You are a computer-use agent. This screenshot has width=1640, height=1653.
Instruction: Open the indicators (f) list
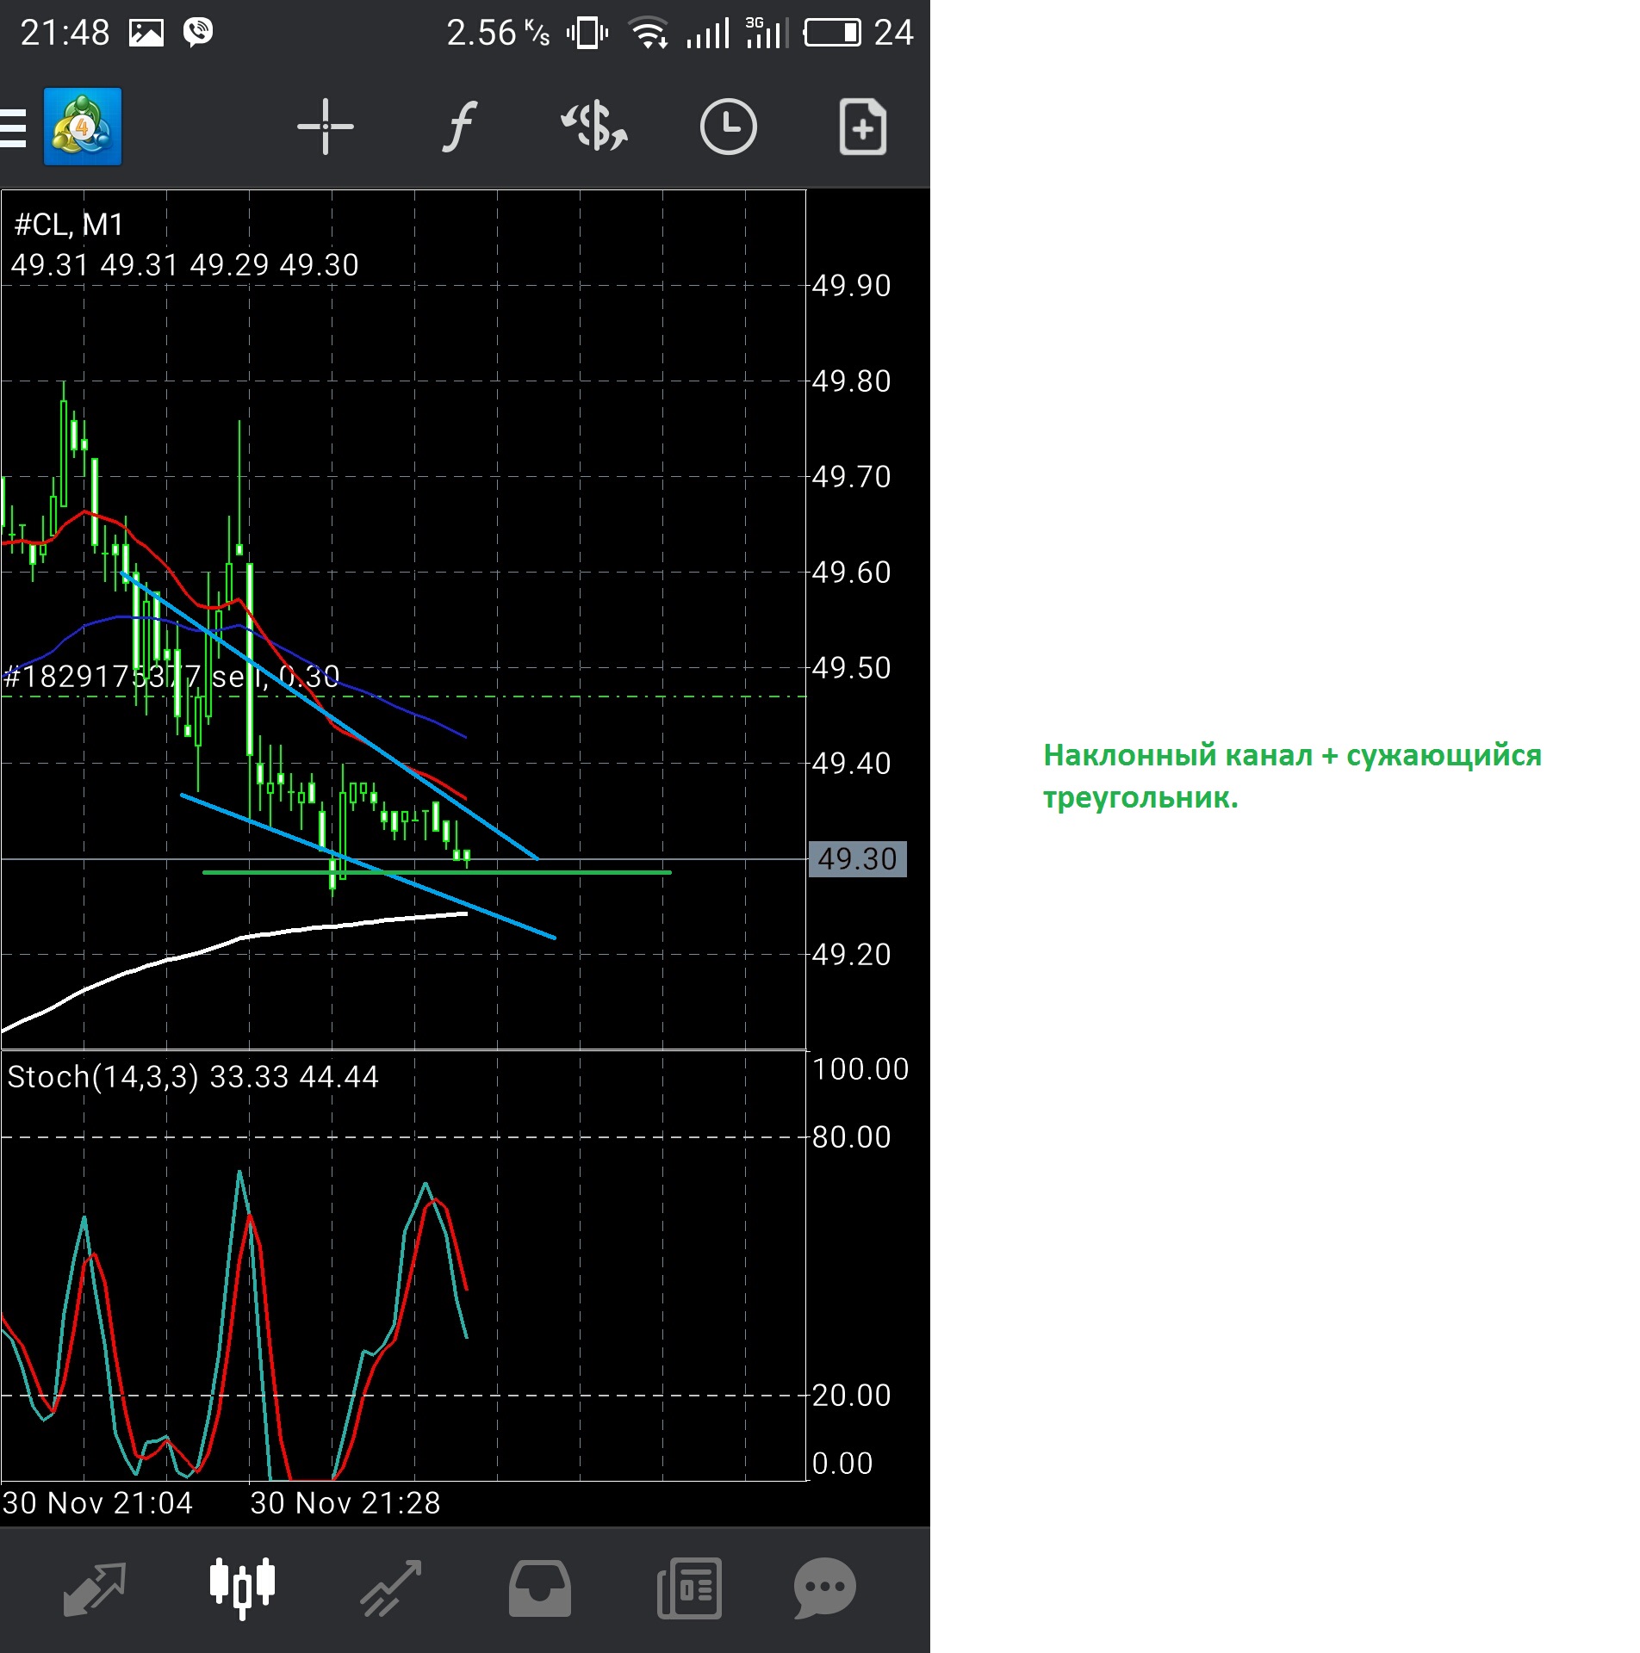click(x=460, y=127)
